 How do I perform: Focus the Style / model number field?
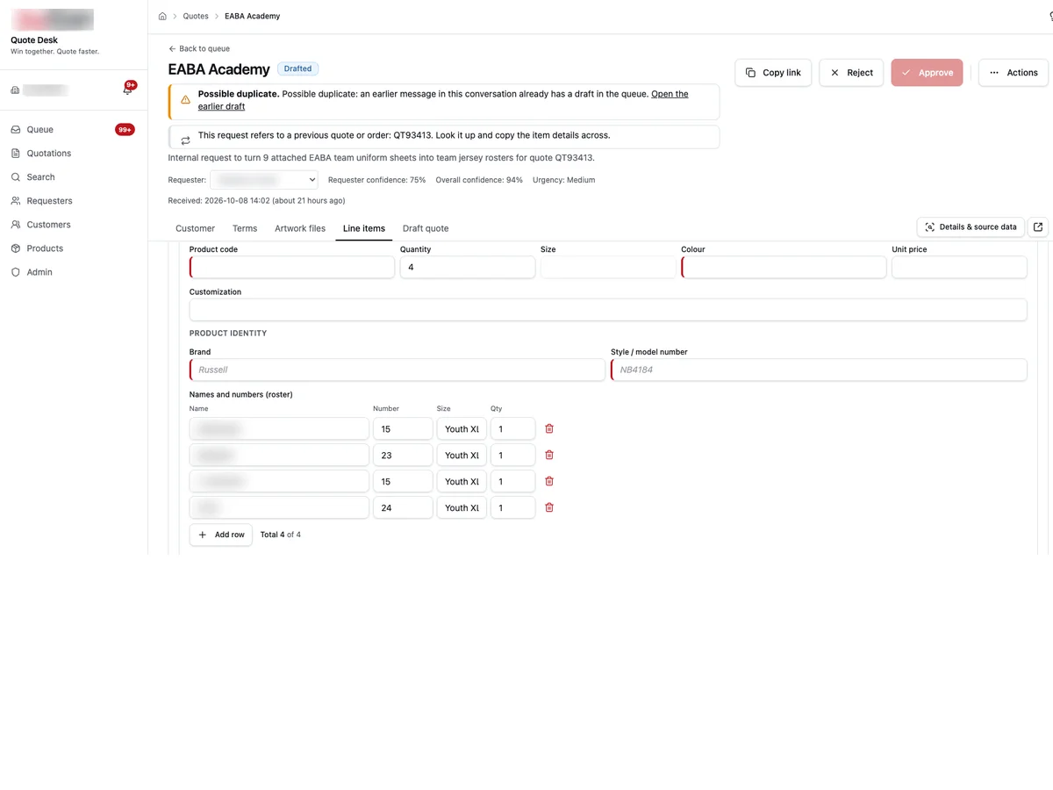click(x=819, y=370)
